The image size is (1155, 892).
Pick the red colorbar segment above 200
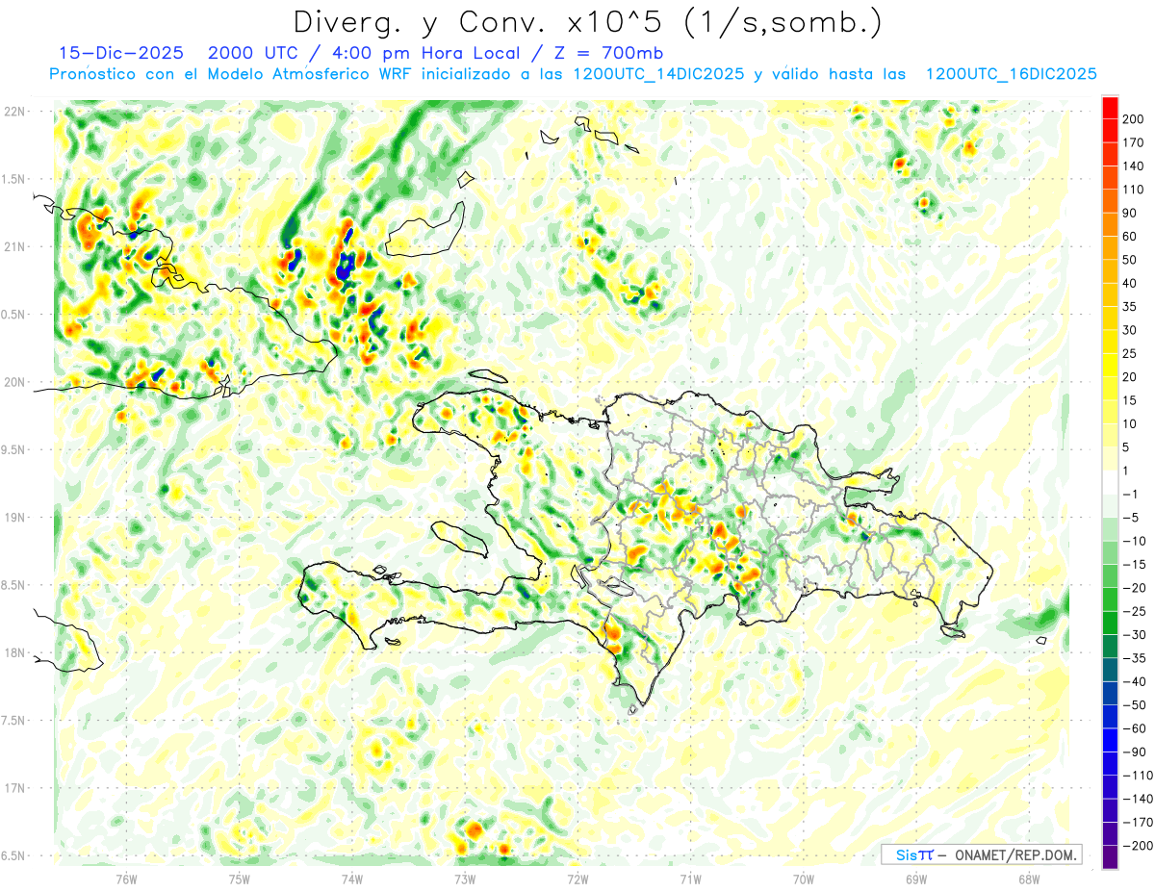coord(1111,108)
